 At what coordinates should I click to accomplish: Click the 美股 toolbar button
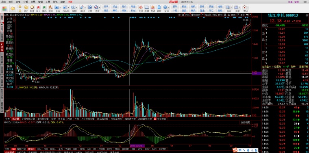[x=220, y=11]
